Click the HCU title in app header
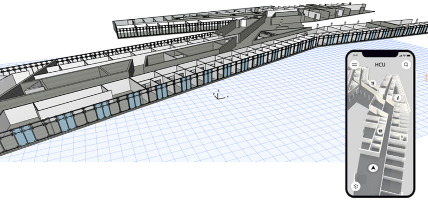This screenshot has width=428, height=204. tap(380, 65)
